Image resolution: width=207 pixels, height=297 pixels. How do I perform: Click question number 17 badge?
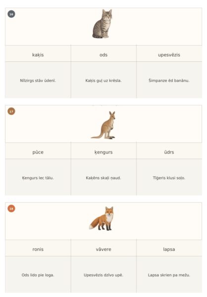pyautogui.click(x=11, y=111)
